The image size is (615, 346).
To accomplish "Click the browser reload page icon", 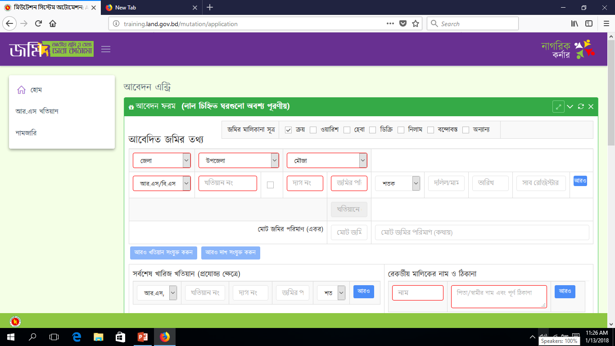I will click(38, 24).
